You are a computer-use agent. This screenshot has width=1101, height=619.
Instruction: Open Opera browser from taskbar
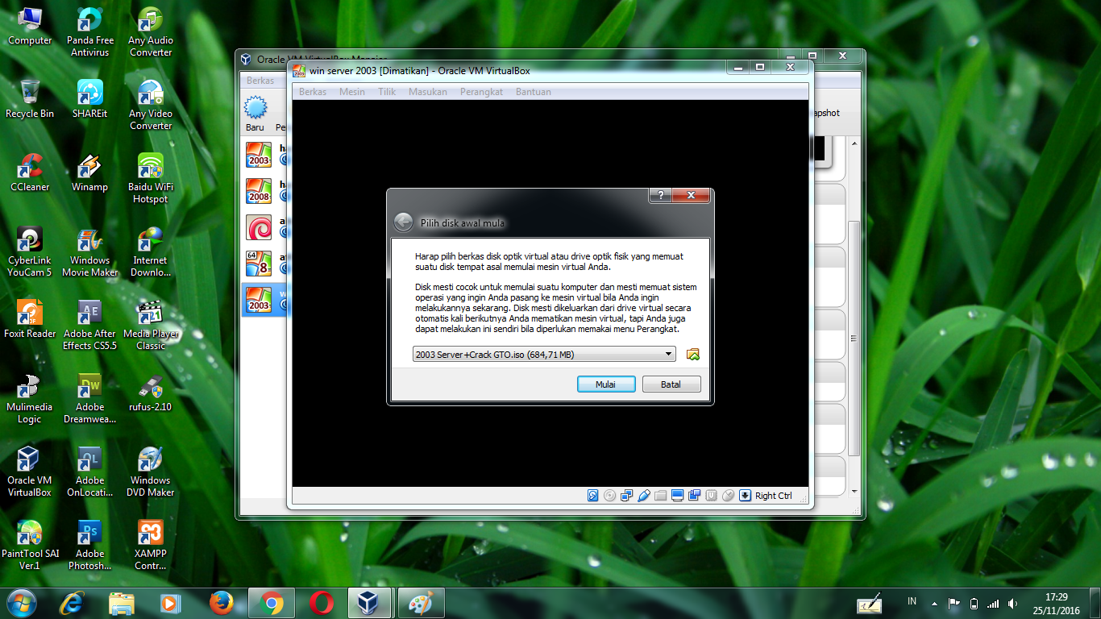[x=321, y=604]
